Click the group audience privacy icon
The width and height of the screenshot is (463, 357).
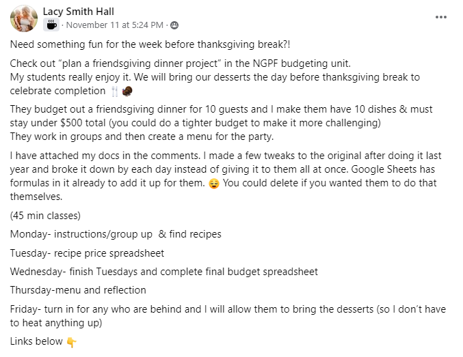[x=174, y=26]
